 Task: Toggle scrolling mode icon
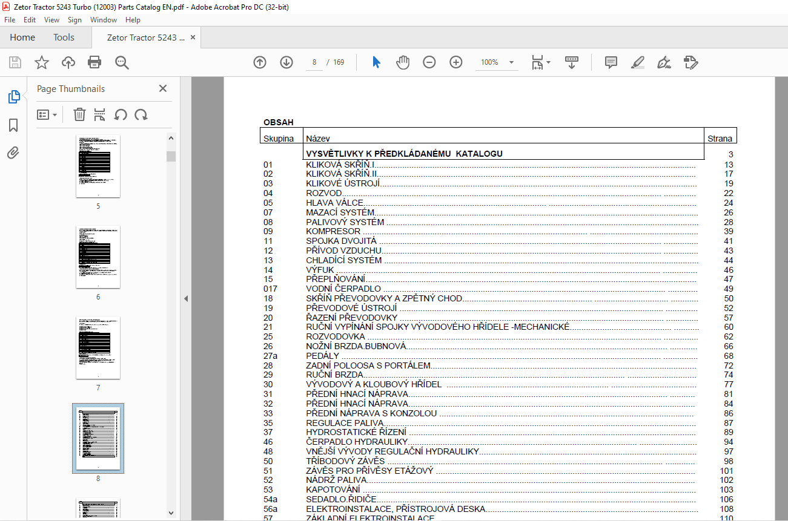click(x=572, y=62)
